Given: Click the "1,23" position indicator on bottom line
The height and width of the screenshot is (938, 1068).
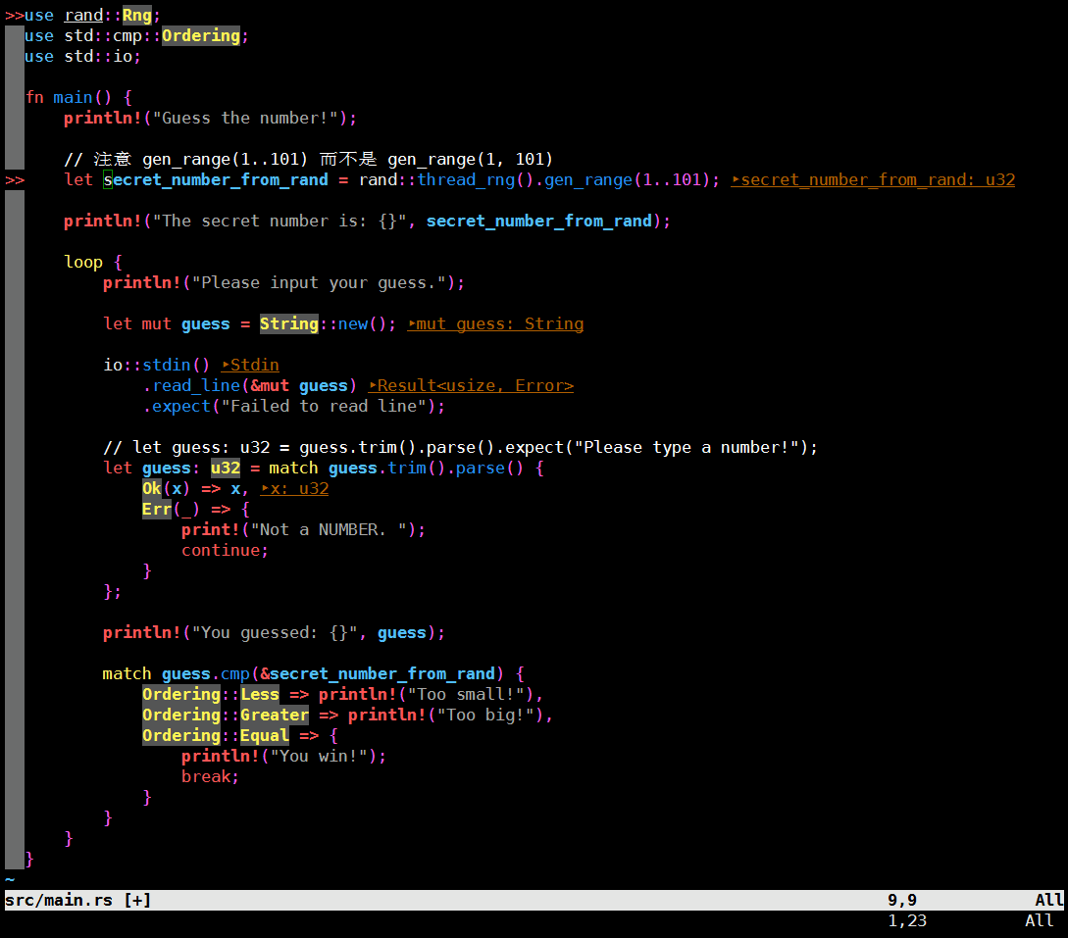Looking at the screenshot, I should pos(907,920).
